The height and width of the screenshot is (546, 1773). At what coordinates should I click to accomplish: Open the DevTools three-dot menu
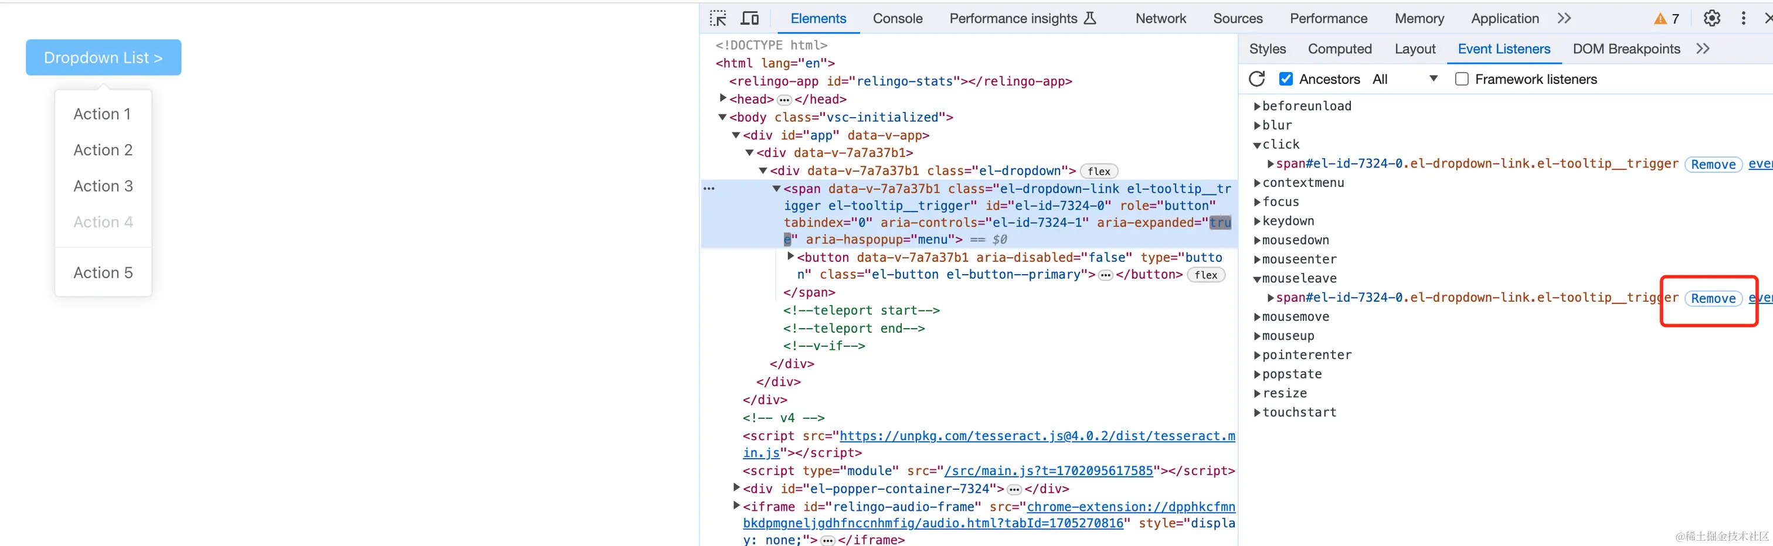1744,19
